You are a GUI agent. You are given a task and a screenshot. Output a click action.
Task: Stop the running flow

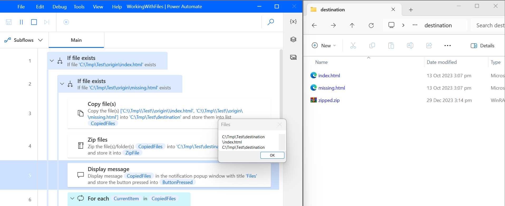[x=34, y=22]
